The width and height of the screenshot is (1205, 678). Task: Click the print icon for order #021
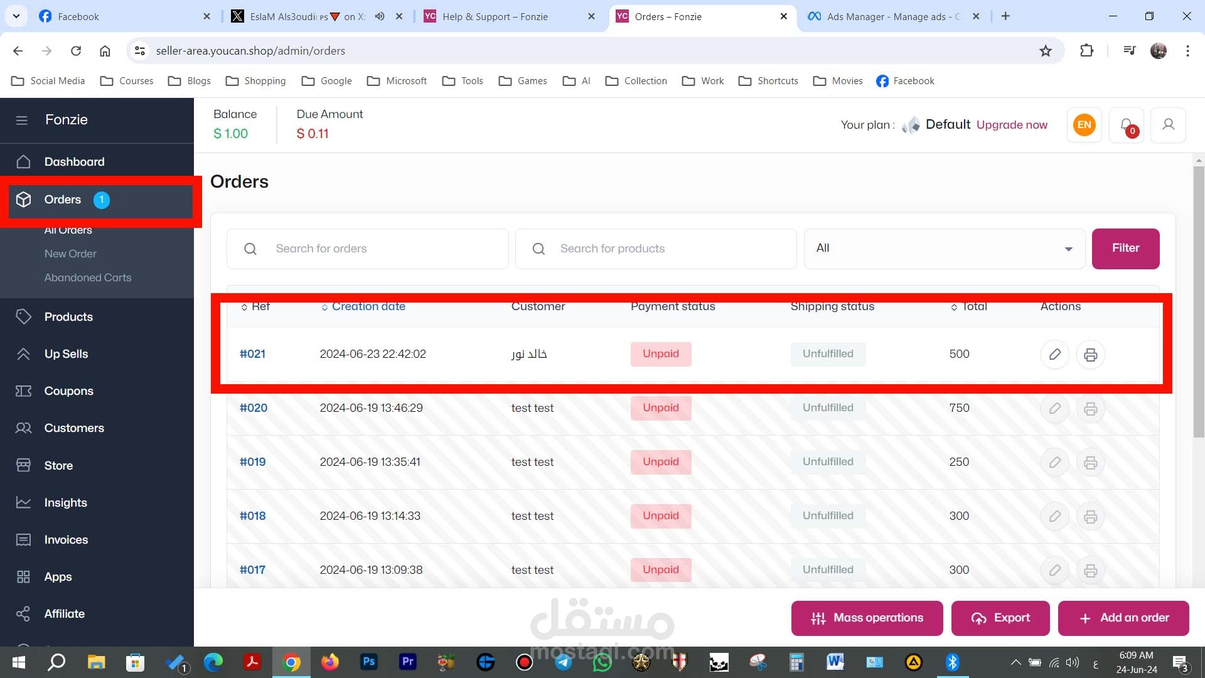[x=1091, y=354]
